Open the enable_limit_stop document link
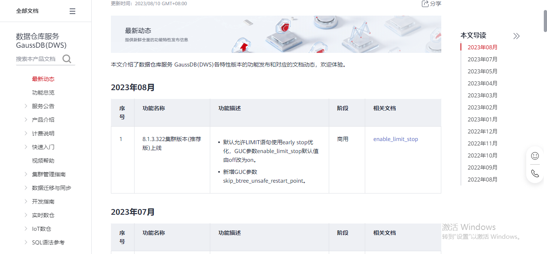 pyautogui.click(x=396, y=139)
